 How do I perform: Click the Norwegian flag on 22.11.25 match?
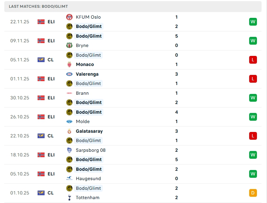coord(41,22)
